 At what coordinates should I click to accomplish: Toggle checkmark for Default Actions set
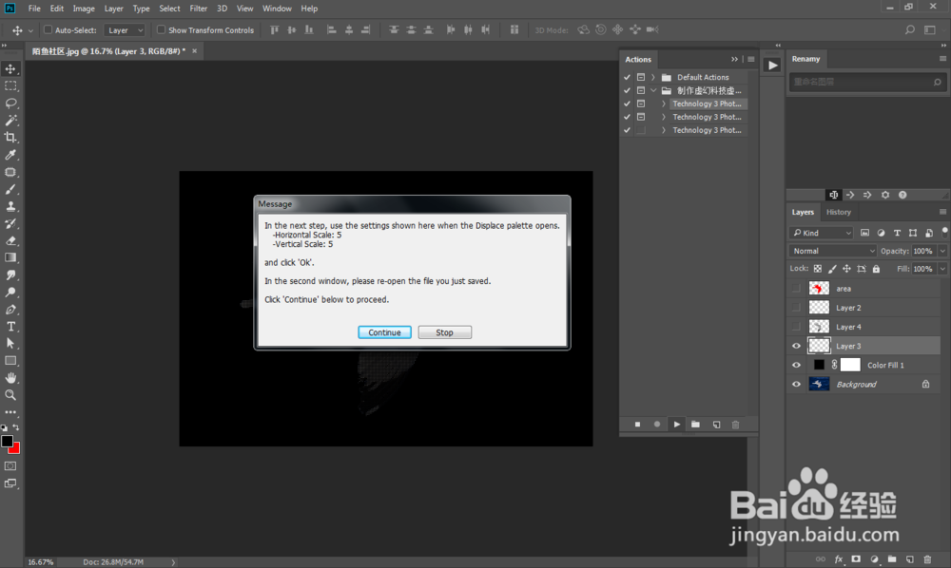627,78
